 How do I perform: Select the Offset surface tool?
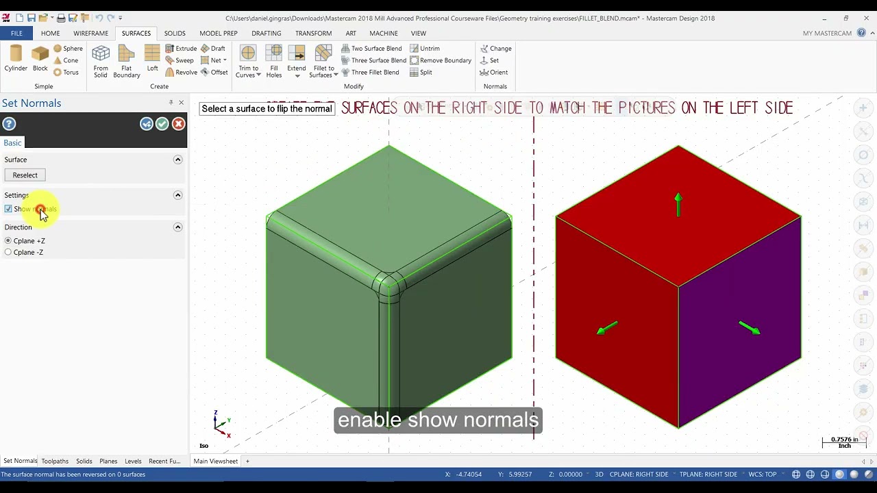coord(214,72)
